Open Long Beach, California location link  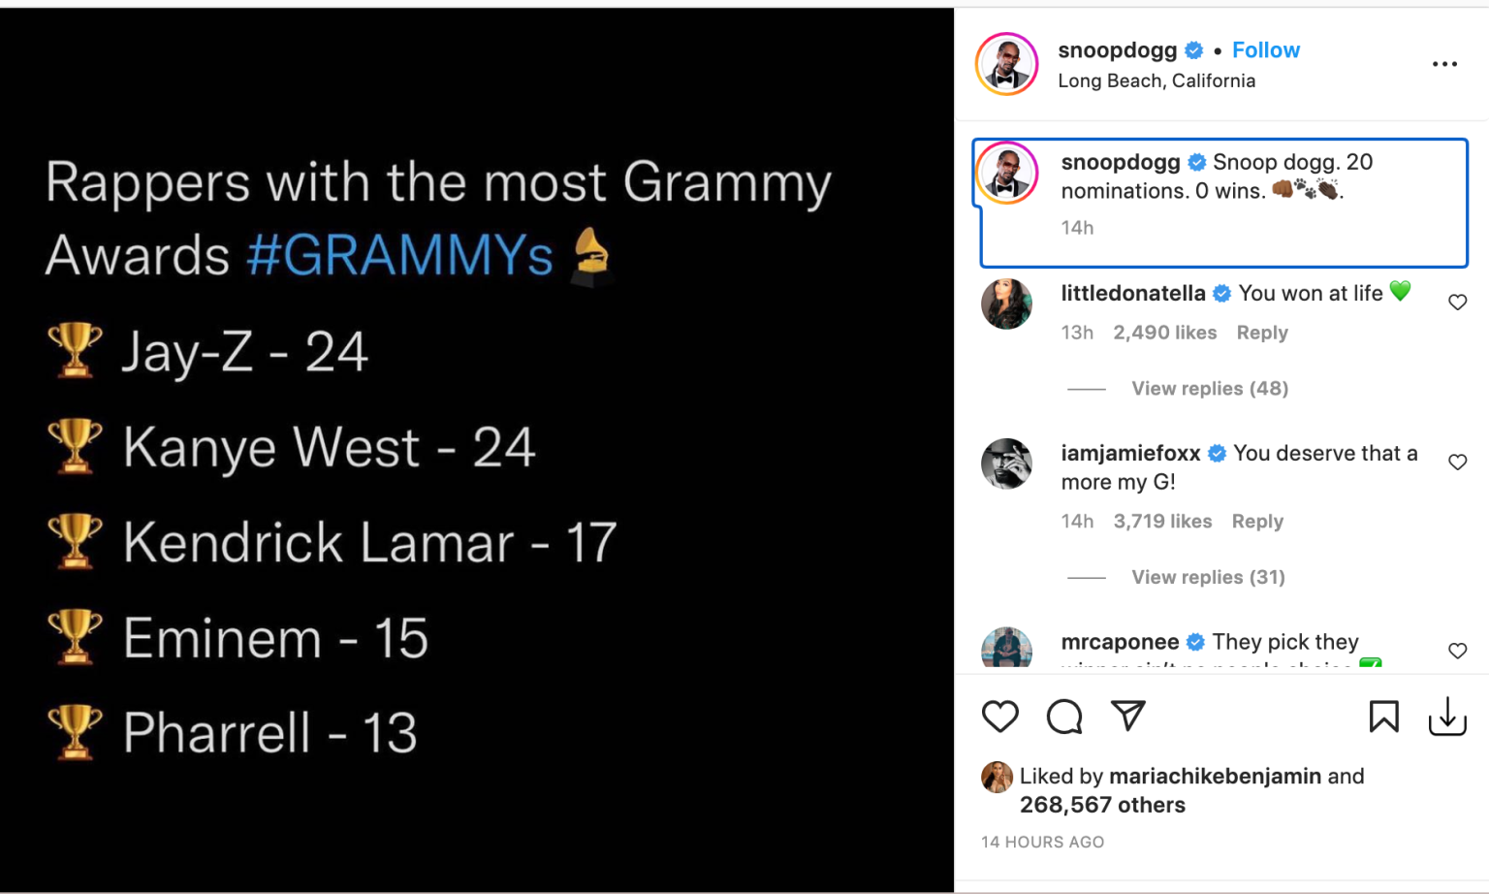click(1156, 81)
